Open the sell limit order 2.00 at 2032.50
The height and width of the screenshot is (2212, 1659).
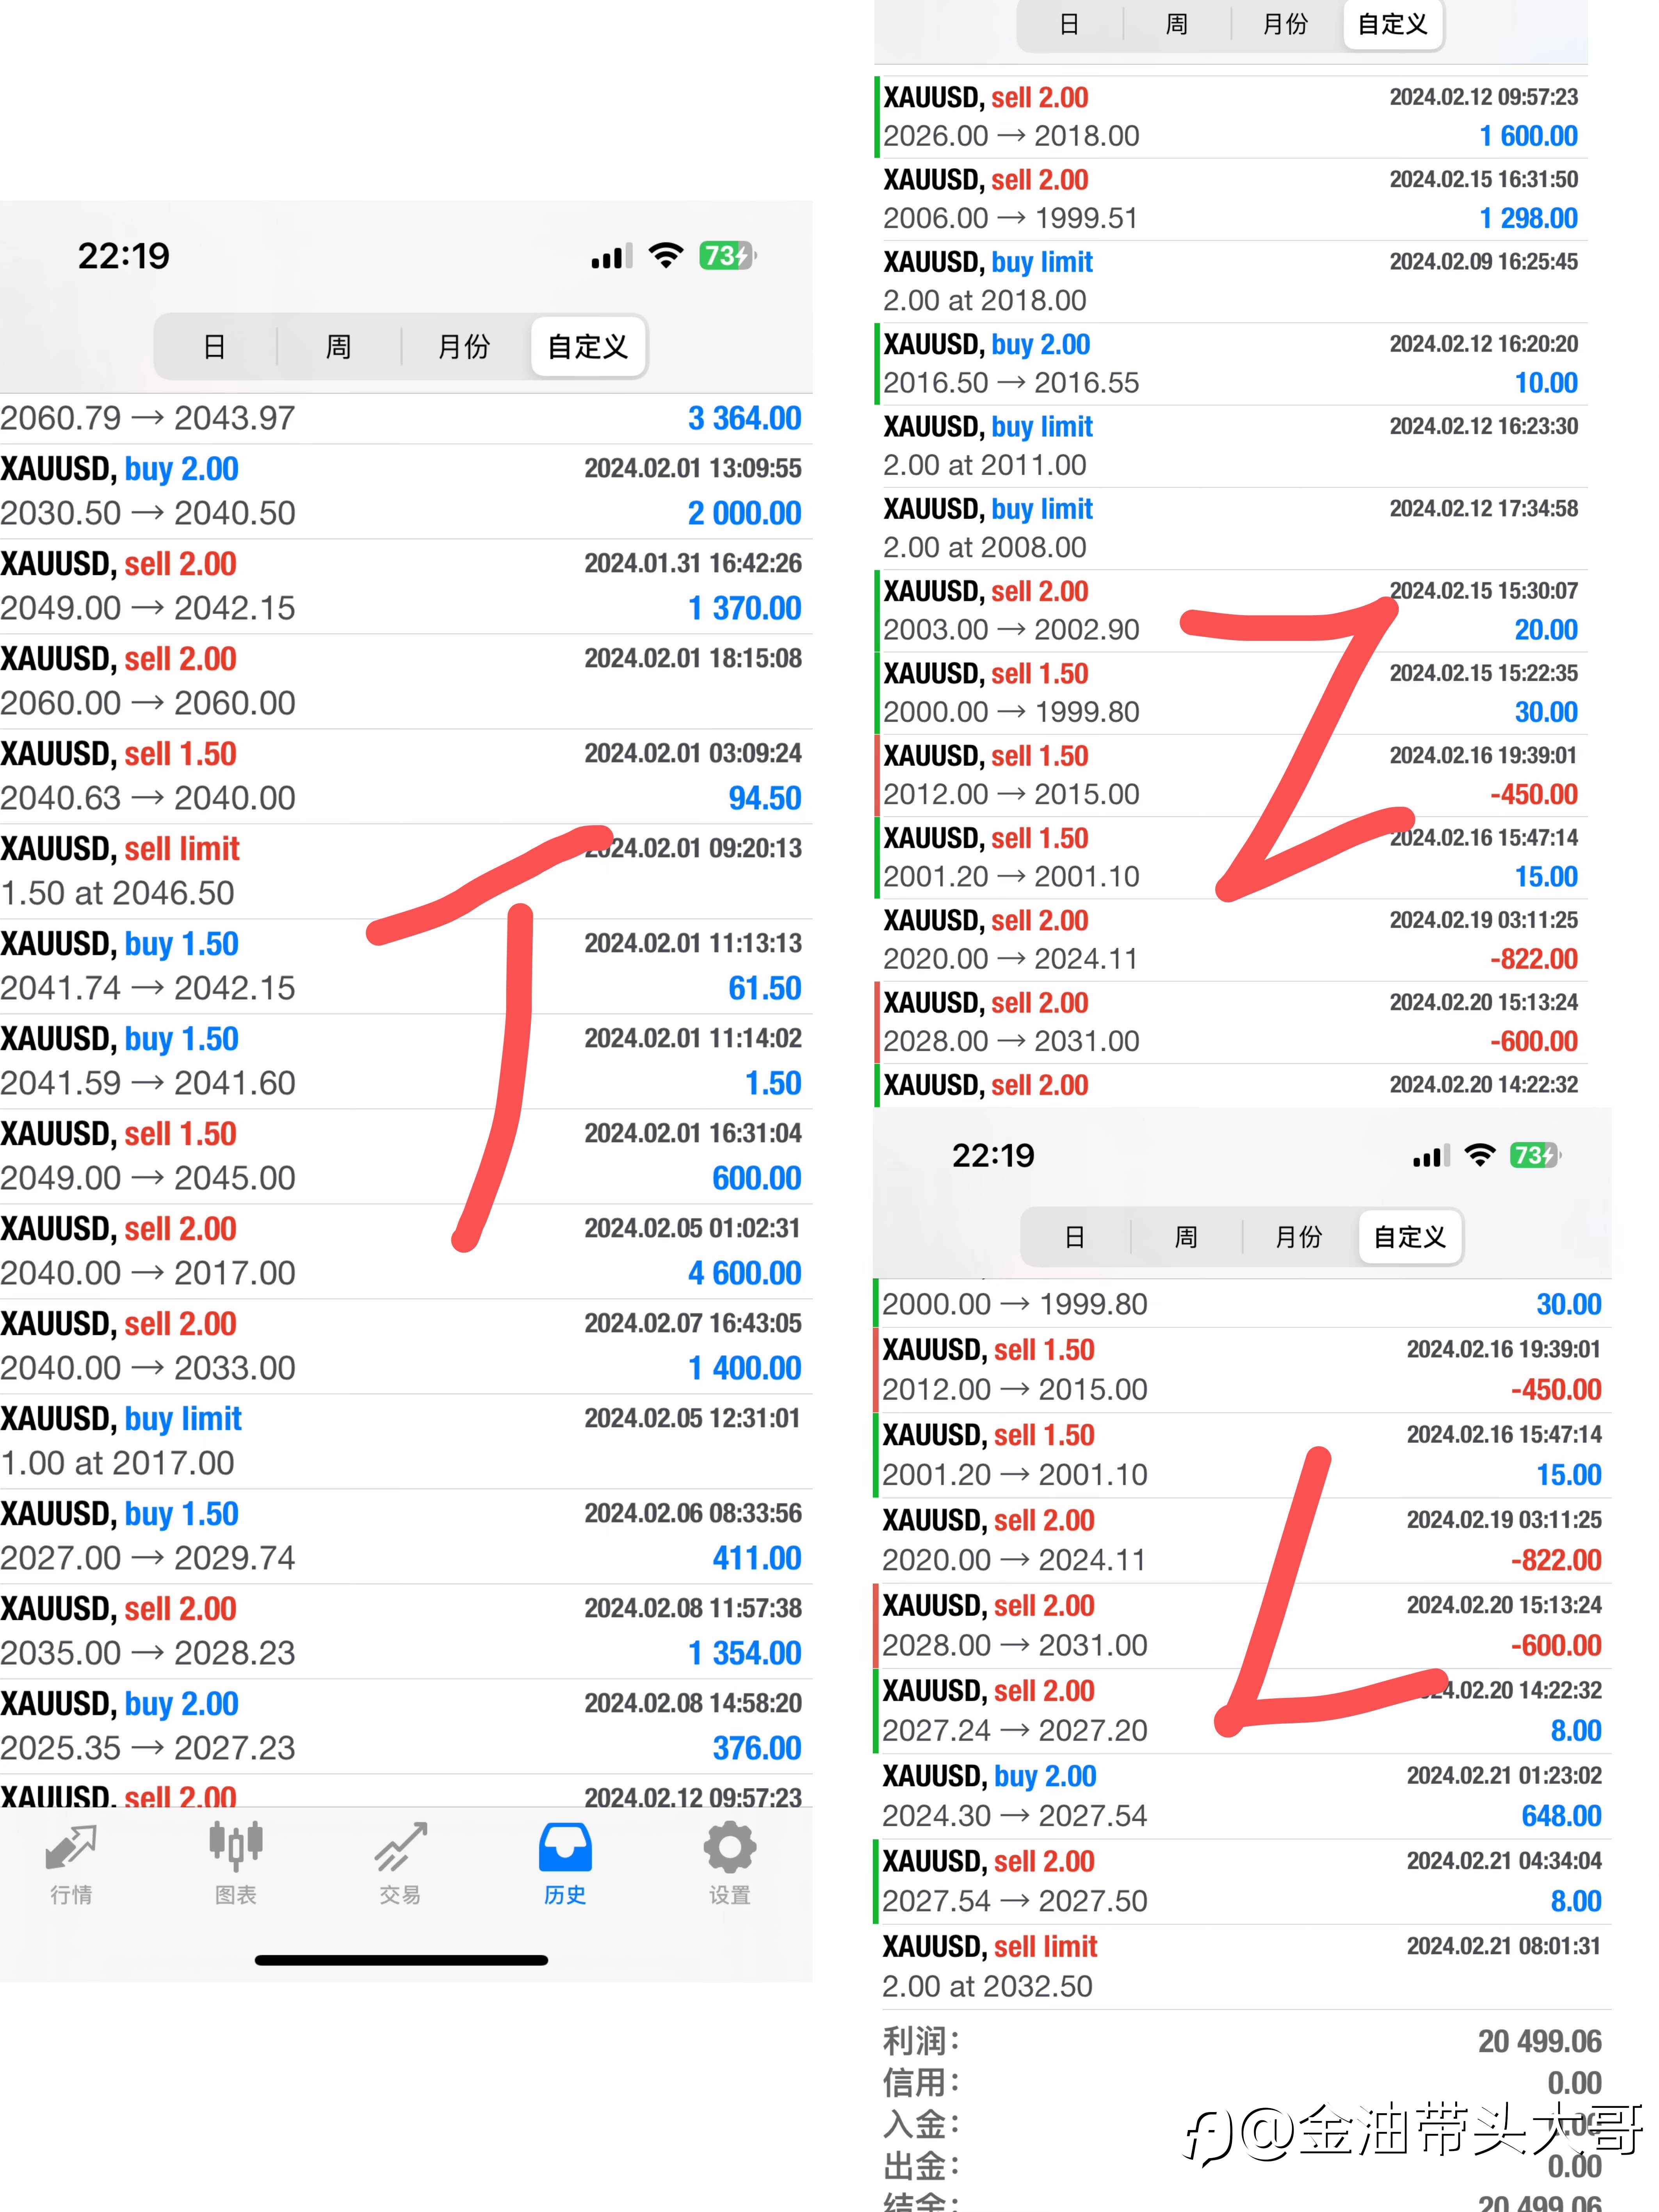point(1243,1966)
